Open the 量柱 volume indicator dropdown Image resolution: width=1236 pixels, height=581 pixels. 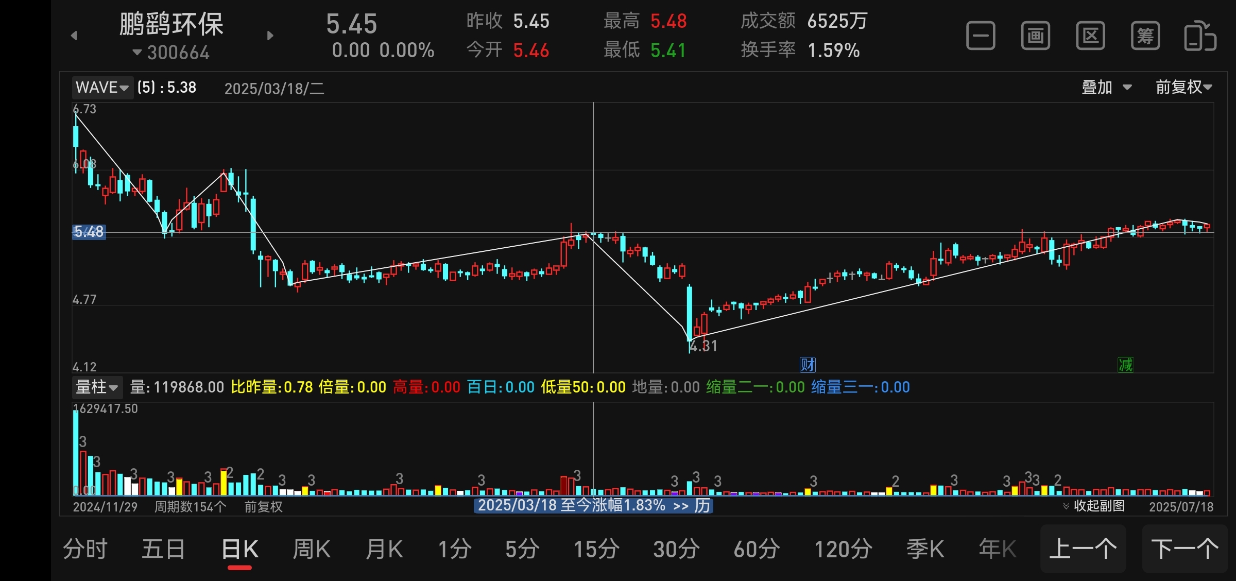coord(97,387)
